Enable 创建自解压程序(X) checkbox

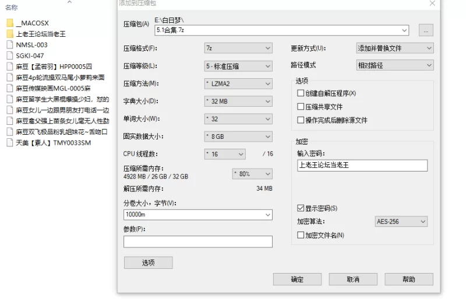click(301, 93)
